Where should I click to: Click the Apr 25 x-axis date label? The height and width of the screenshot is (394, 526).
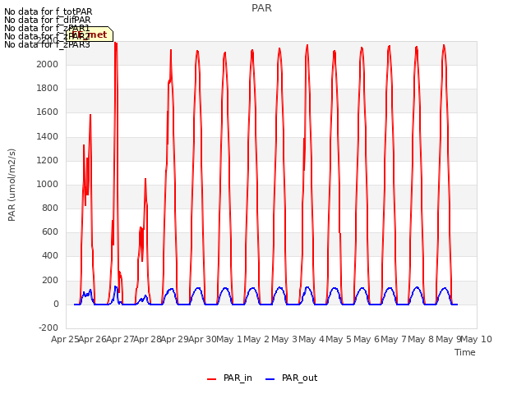point(65,339)
